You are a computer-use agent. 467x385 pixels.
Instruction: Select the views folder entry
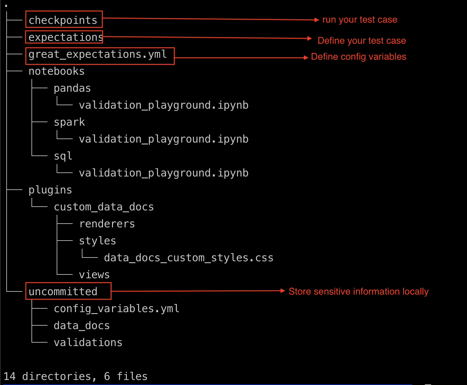click(94, 275)
